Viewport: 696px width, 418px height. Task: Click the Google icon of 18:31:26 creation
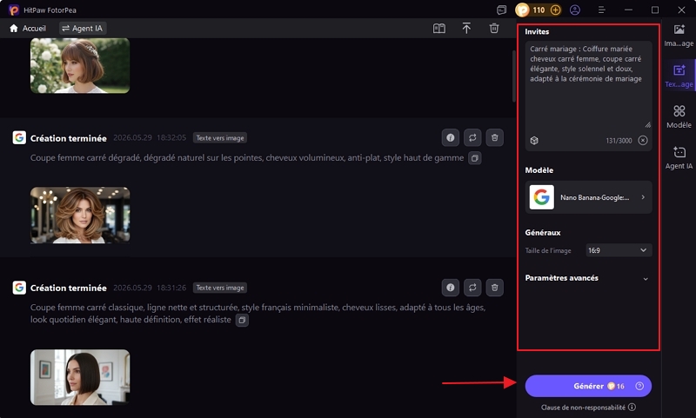coord(19,288)
